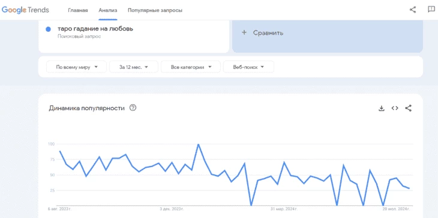
Task: Download chart data as CSV icon
Action: [x=381, y=108]
